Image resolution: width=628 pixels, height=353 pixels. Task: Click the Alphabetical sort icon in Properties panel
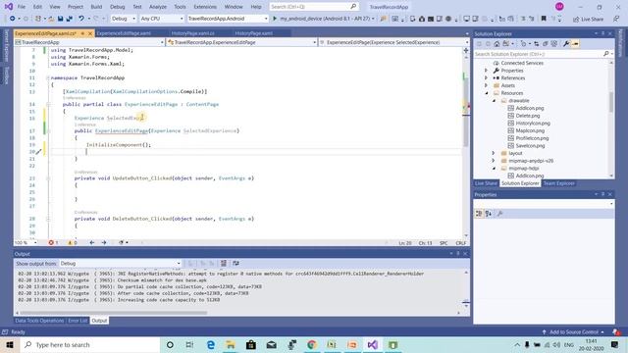(489, 214)
